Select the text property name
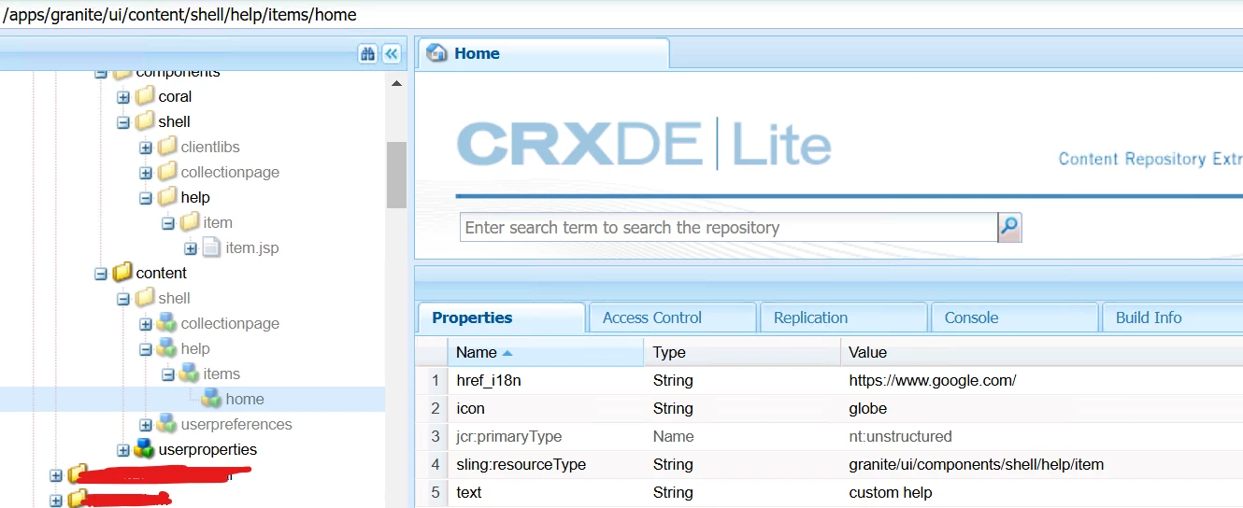 (x=469, y=492)
